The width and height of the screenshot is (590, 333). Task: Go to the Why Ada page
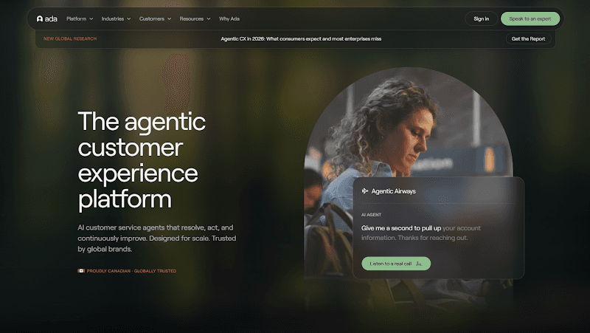(x=229, y=19)
